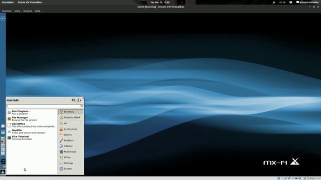
Task: Open Oracle VM VirtualBox app menu
Action: click(x=30, y=2)
